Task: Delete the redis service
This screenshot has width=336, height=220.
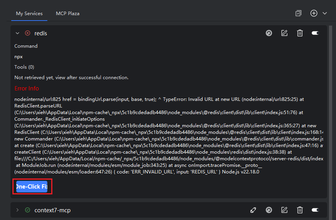Action: click(x=300, y=33)
